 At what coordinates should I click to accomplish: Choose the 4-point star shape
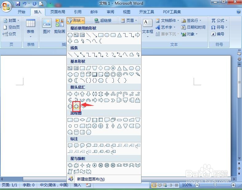pos(82,165)
